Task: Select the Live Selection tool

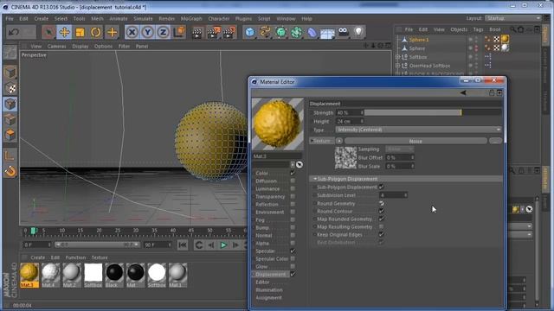Action: 48,33
